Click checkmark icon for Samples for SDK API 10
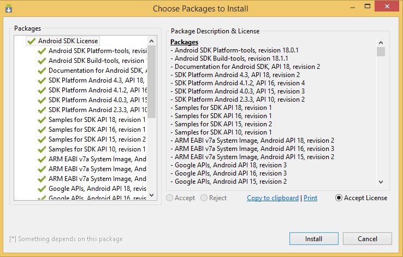Screen dimensions: 403x257 click(42, 149)
